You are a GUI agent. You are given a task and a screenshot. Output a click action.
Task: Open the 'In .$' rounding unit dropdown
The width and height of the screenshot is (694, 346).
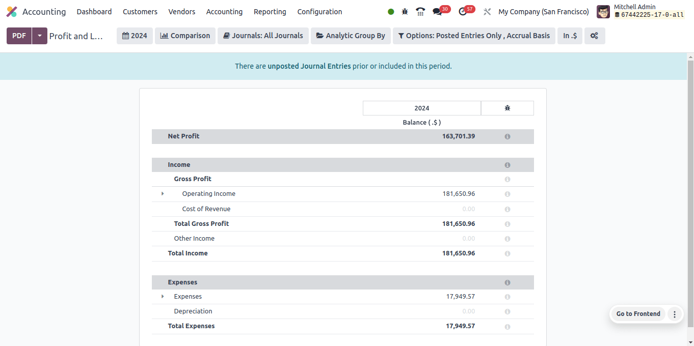tap(570, 36)
